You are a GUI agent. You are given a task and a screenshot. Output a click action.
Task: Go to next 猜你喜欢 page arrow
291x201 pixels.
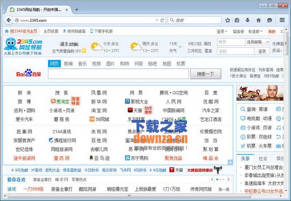tap(228, 180)
